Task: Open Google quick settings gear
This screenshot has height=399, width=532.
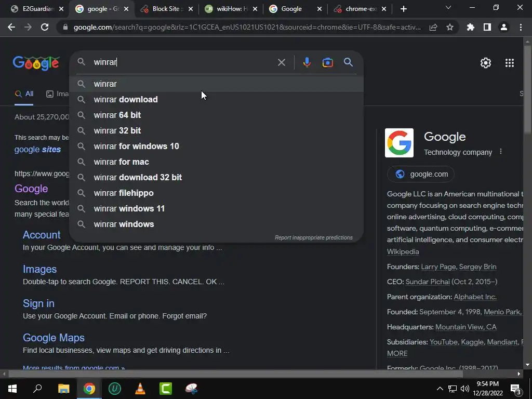Action: point(486,63)
